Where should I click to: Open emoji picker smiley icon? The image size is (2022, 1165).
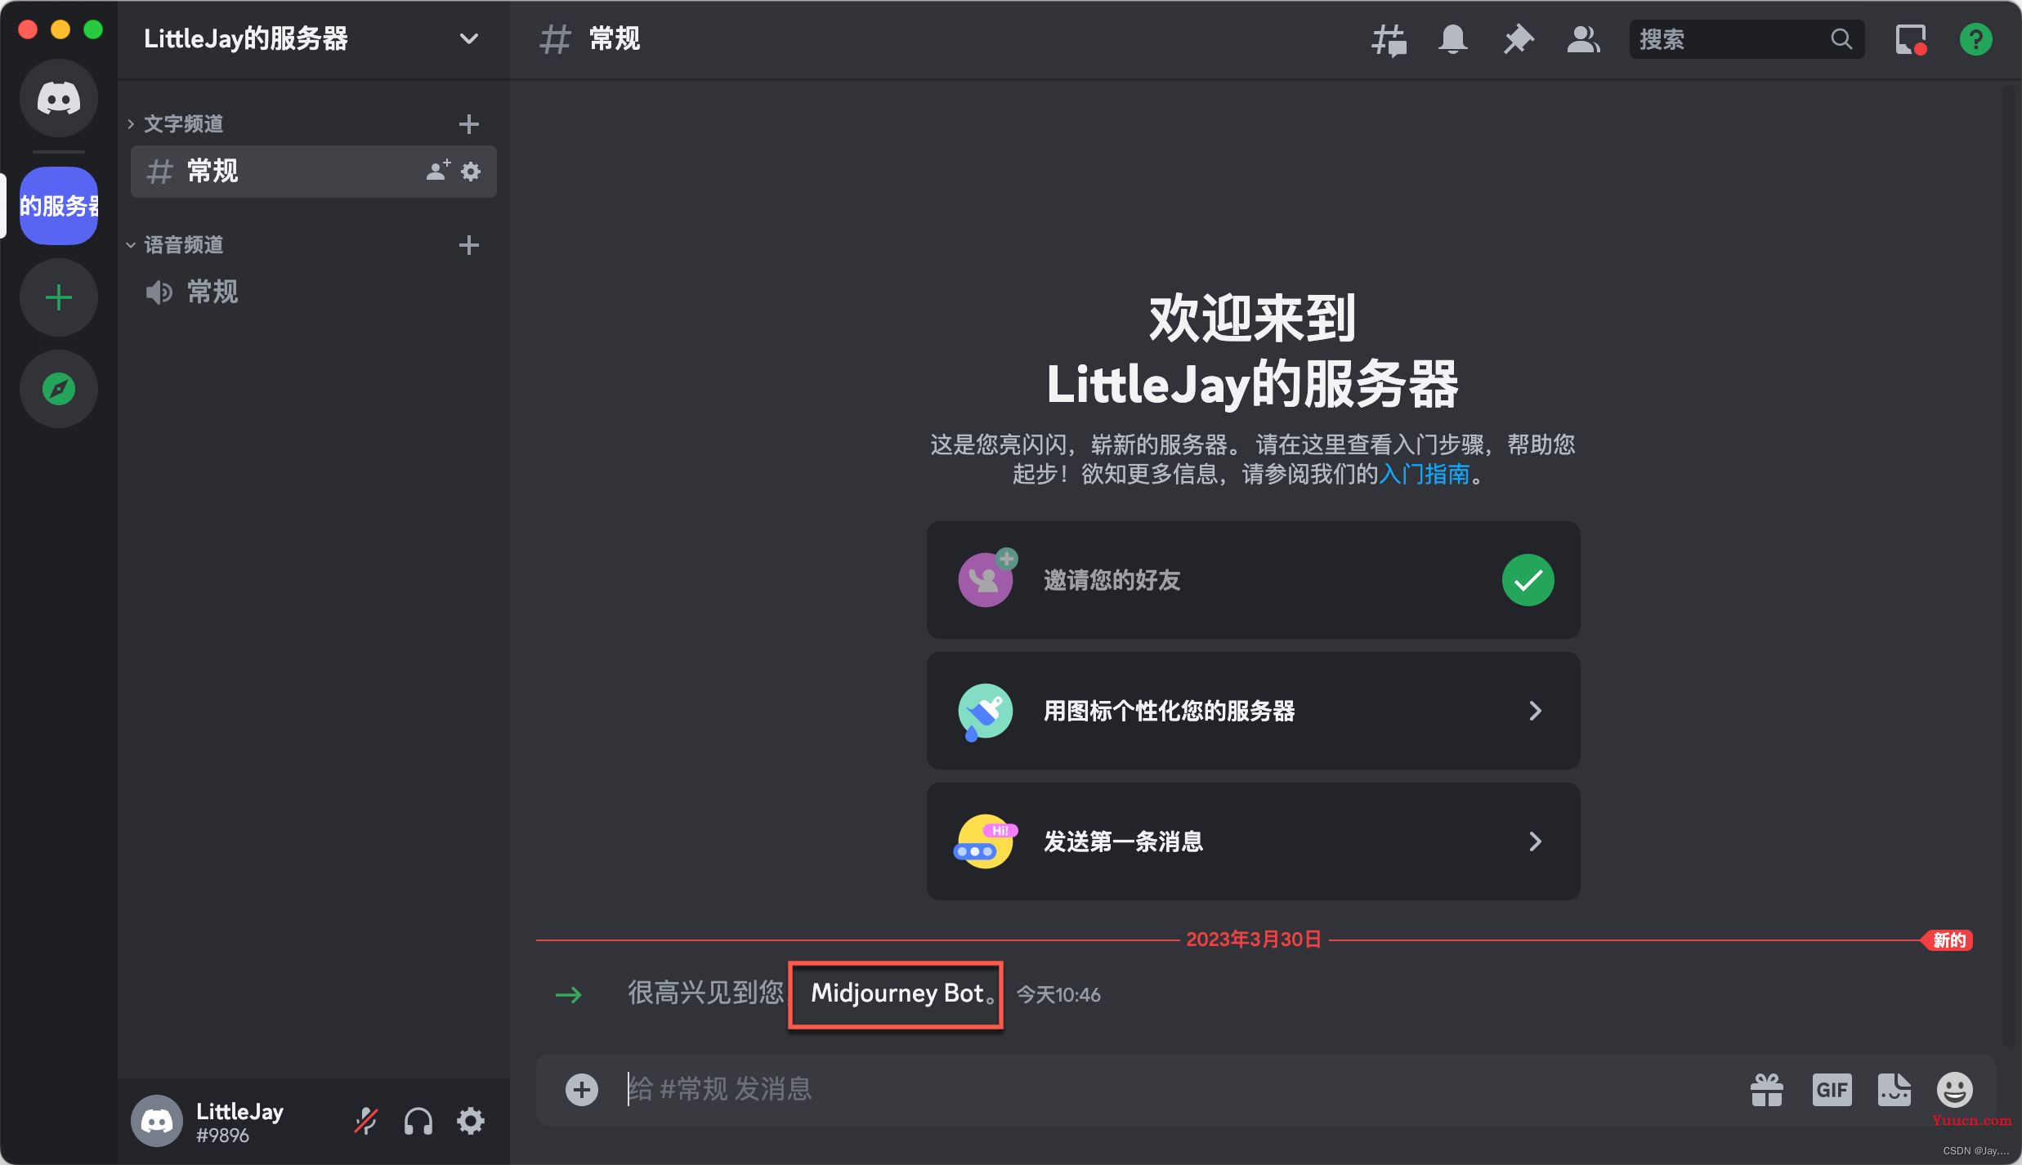coord(1955,1090)
